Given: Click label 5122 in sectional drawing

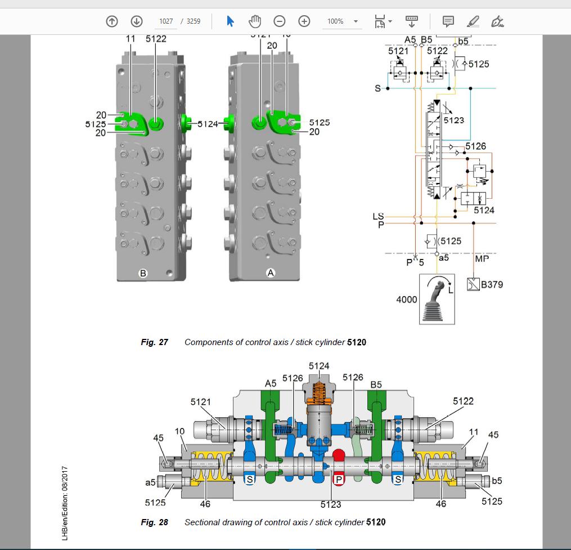Looking at the screenshot, I should [463, 401].
